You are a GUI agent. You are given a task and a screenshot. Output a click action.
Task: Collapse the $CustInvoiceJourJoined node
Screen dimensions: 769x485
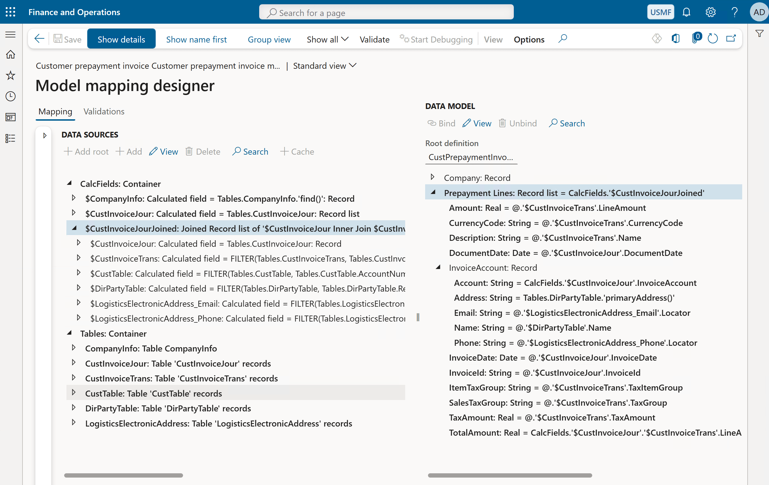[74, 228]
